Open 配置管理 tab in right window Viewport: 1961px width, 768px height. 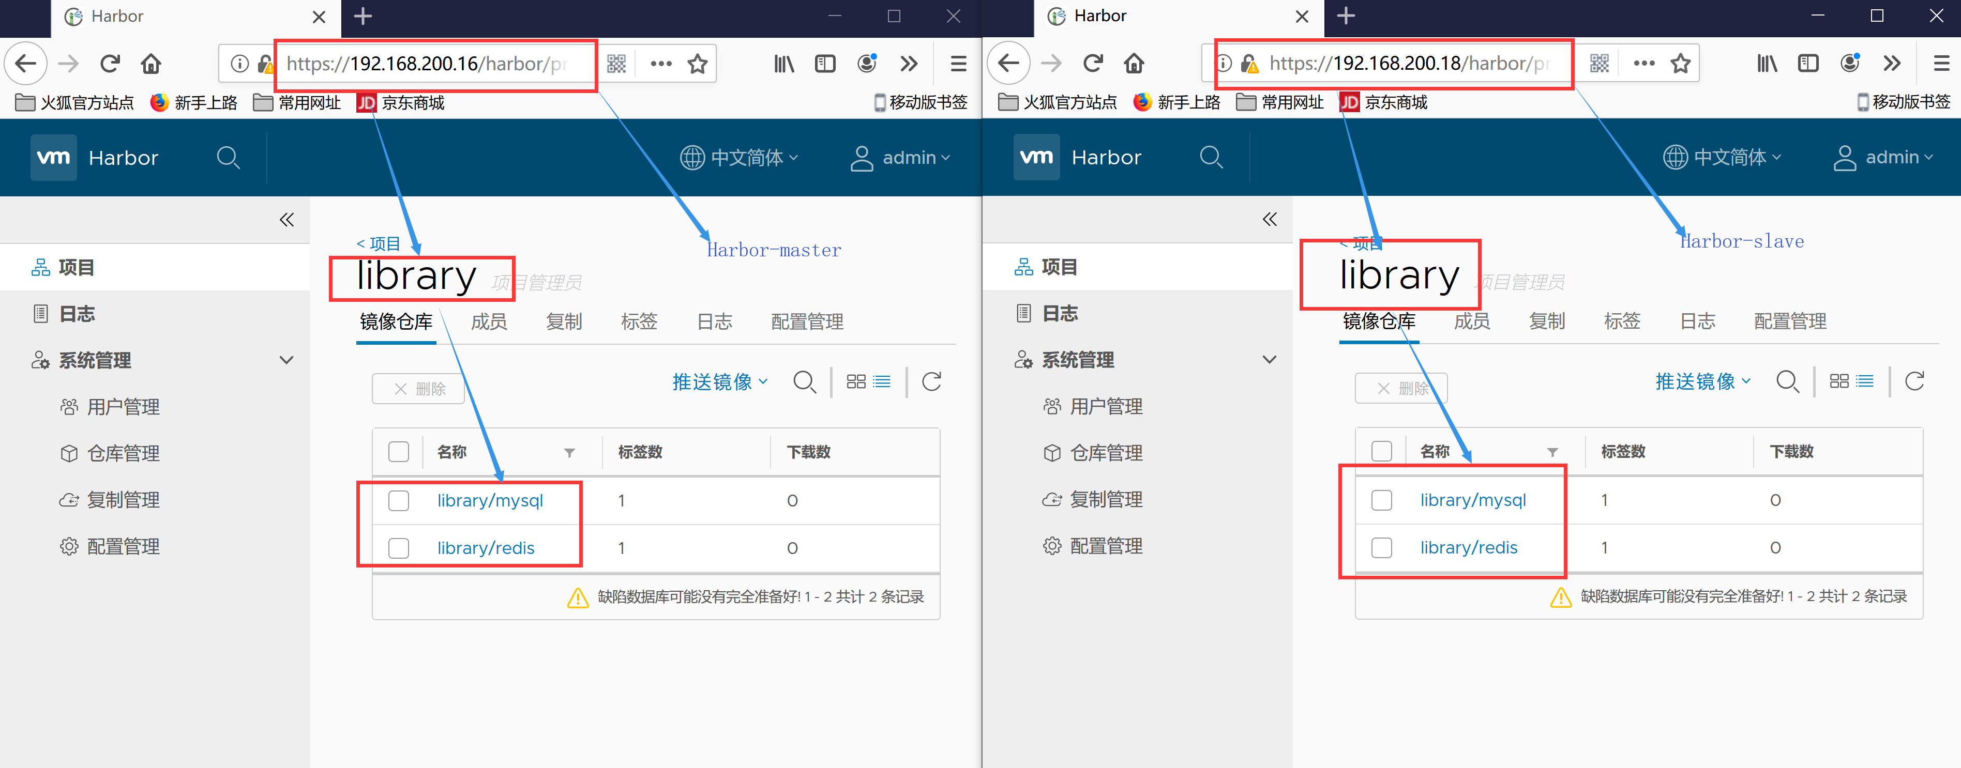pos(1790,321)
